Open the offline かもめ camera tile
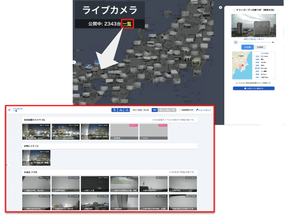The image size is (284, 217). point(154,131)
